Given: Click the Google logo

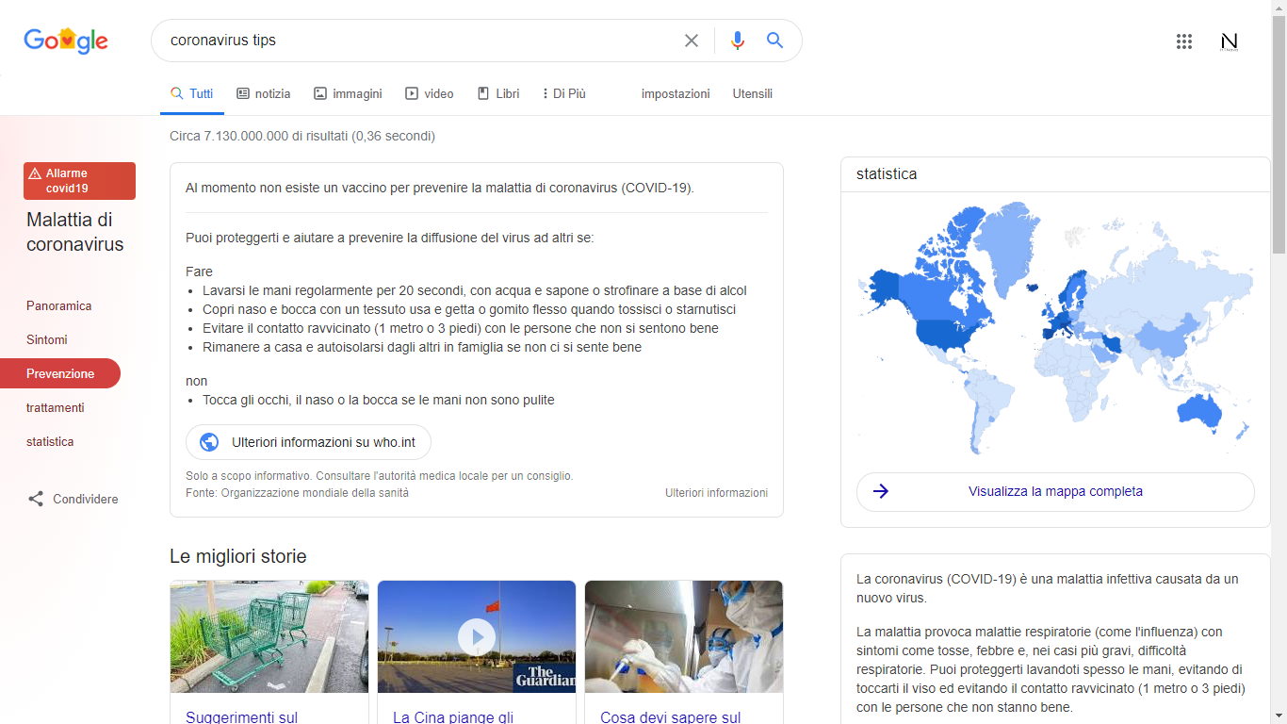Looking at the screenshot, I should (66, 41).
